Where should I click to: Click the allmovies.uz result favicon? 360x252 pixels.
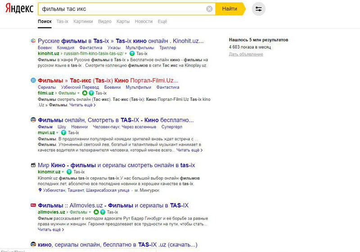pyautogui.click(x=33, y=205)
